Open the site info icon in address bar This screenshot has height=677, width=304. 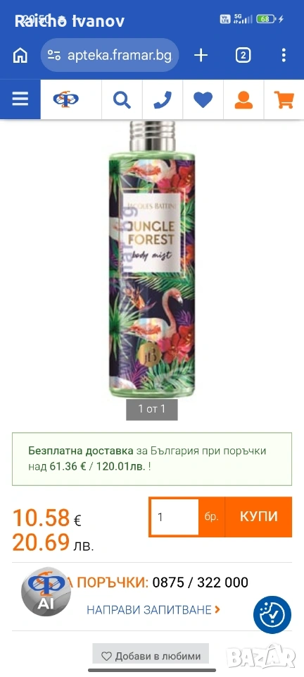[53, 55]
